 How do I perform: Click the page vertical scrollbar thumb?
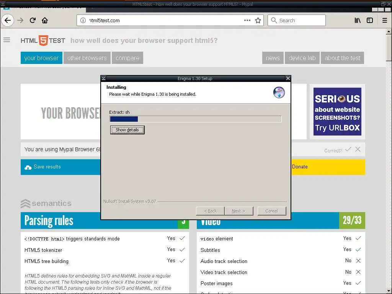389,47
